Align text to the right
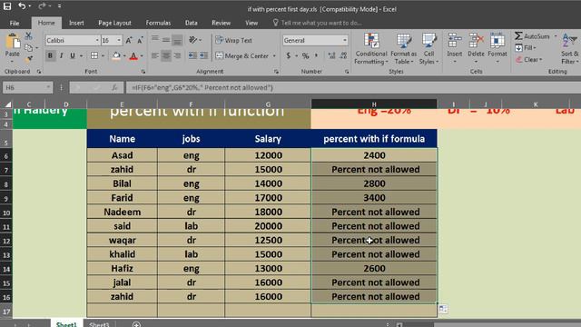This screenshot has width=581, height=327. pyautogui.click(x=178, y=55)
